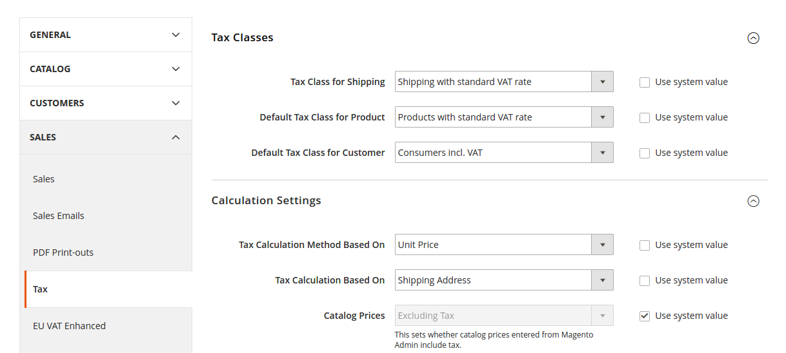Click the Tax Classes section heading
The image size is (786, 353).
[x=243, y=37]
